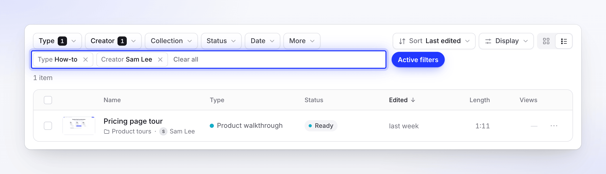
Task: Click the 1:11 length value
Action: coord(483,126)
